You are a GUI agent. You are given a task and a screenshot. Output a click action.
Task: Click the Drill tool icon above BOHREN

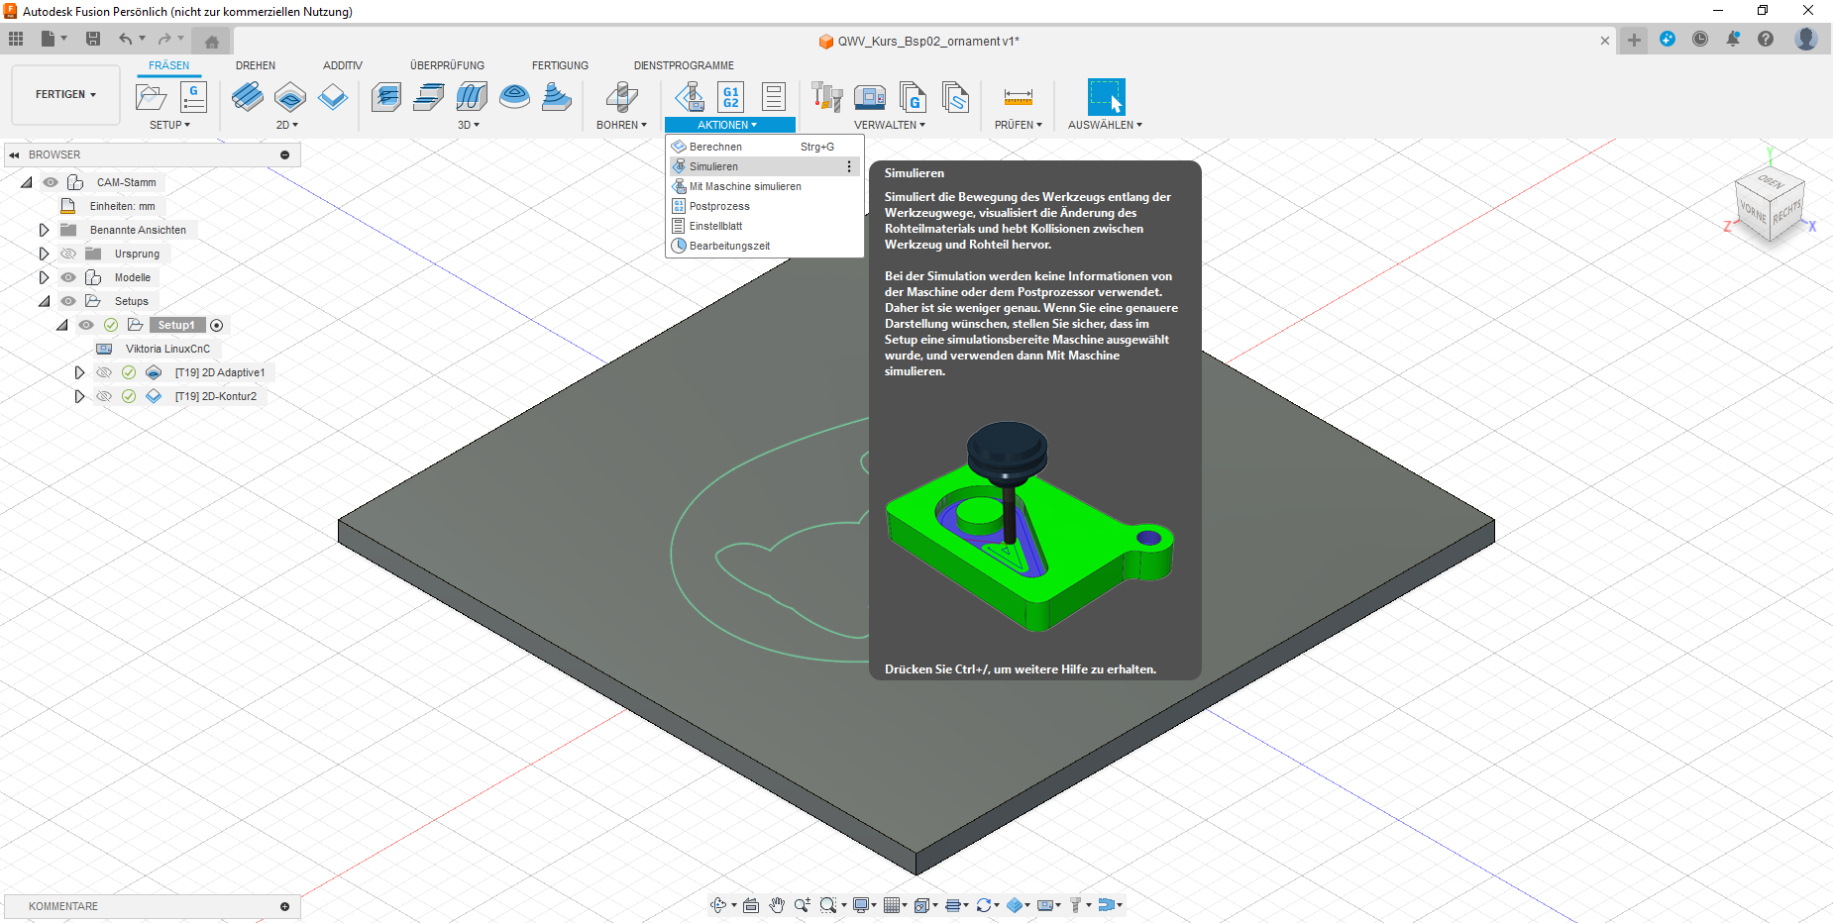click(x=621, y=97)
